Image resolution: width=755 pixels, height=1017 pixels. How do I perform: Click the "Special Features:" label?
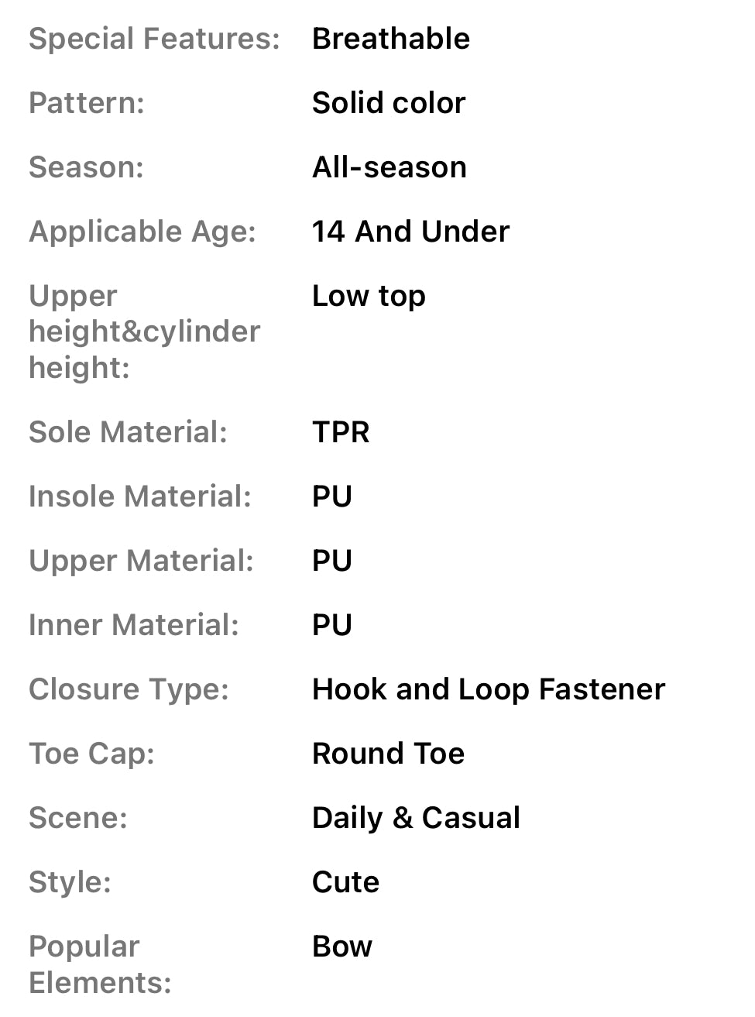[154, 39]
